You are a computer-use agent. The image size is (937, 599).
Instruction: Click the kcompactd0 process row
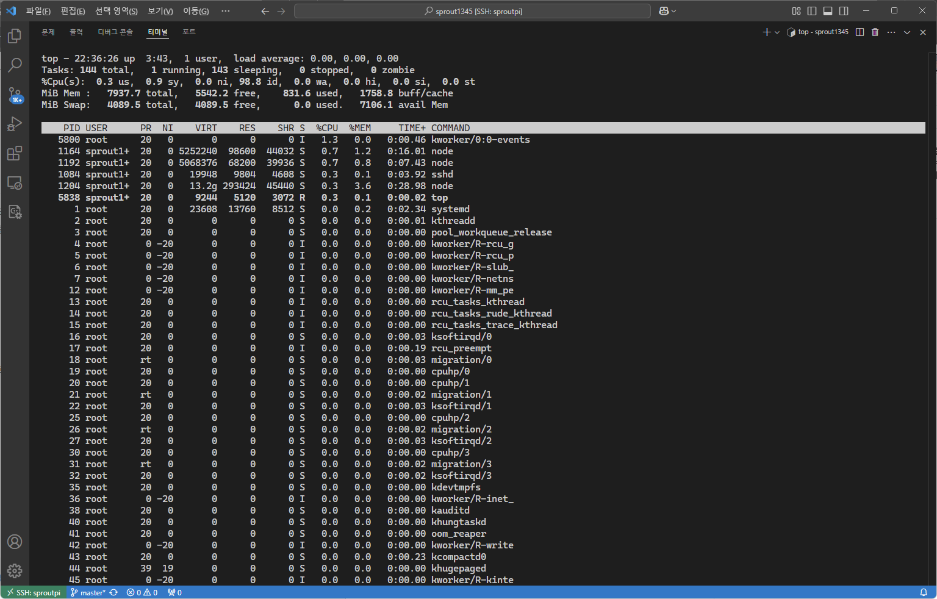coord(483,557)
